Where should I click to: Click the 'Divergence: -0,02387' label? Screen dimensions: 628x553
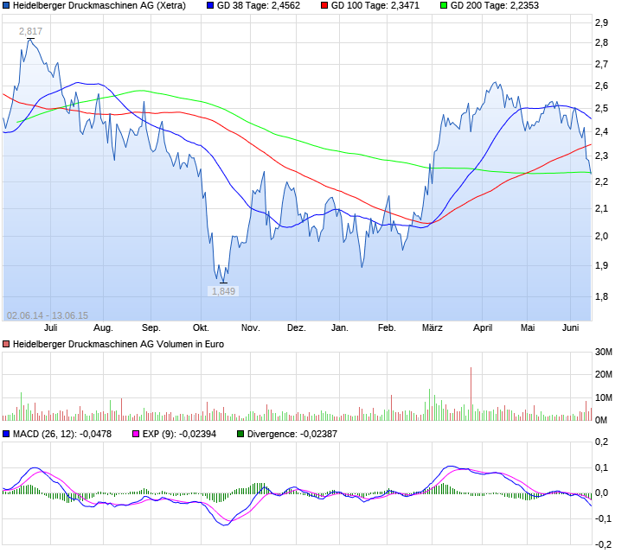[292, 434]
